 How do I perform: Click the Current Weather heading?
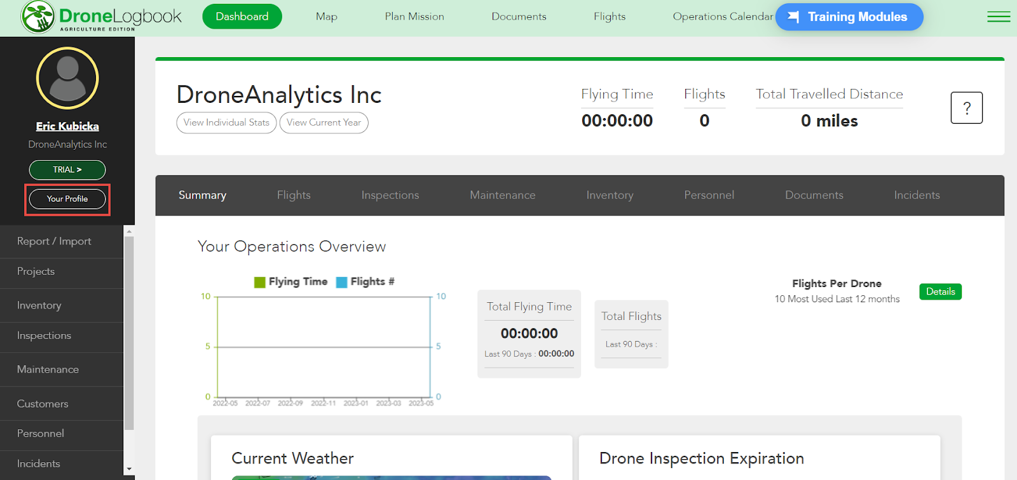click(x=292, y=458)
